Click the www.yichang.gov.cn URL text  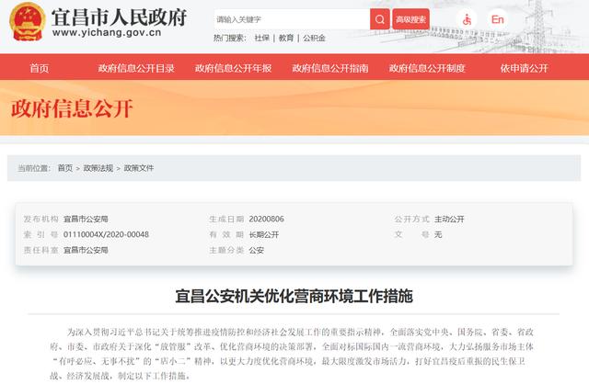coord(107,33)
